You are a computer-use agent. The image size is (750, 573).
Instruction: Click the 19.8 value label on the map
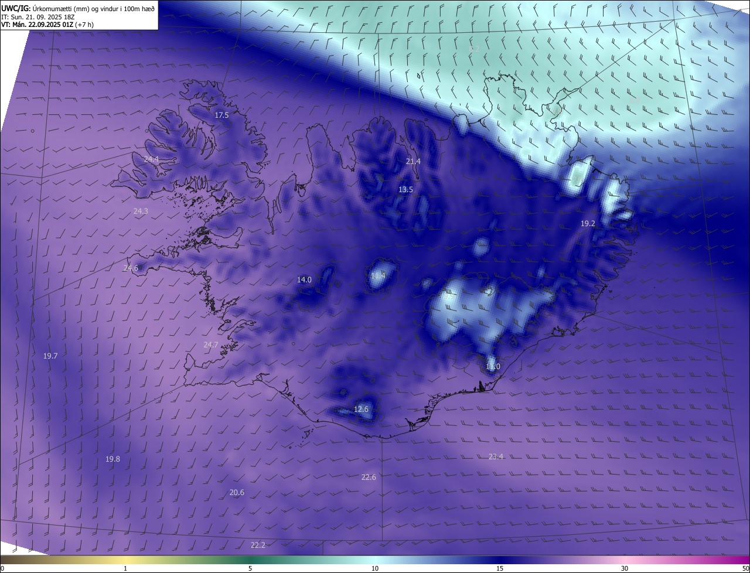pos(112,459)
